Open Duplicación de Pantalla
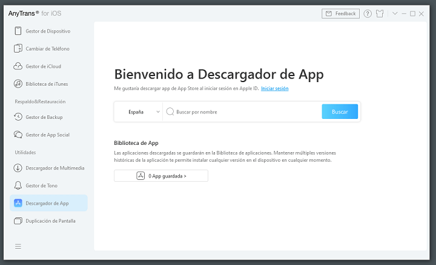The image size is (436, 265). (x=48, y=221)
